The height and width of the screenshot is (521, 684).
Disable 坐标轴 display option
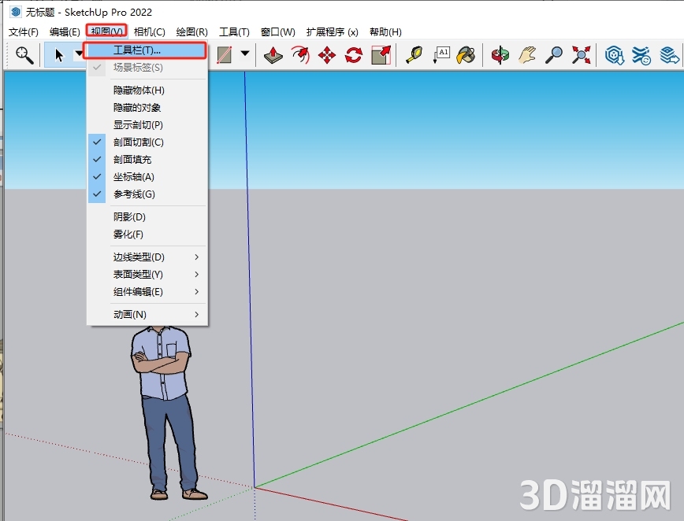[x=136, y=176]
